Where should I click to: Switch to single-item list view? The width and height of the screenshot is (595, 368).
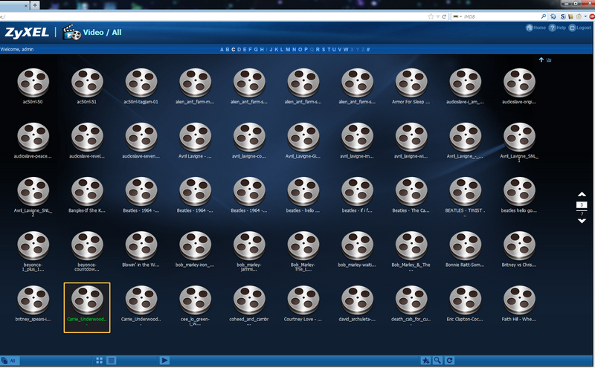pos(111,361)
